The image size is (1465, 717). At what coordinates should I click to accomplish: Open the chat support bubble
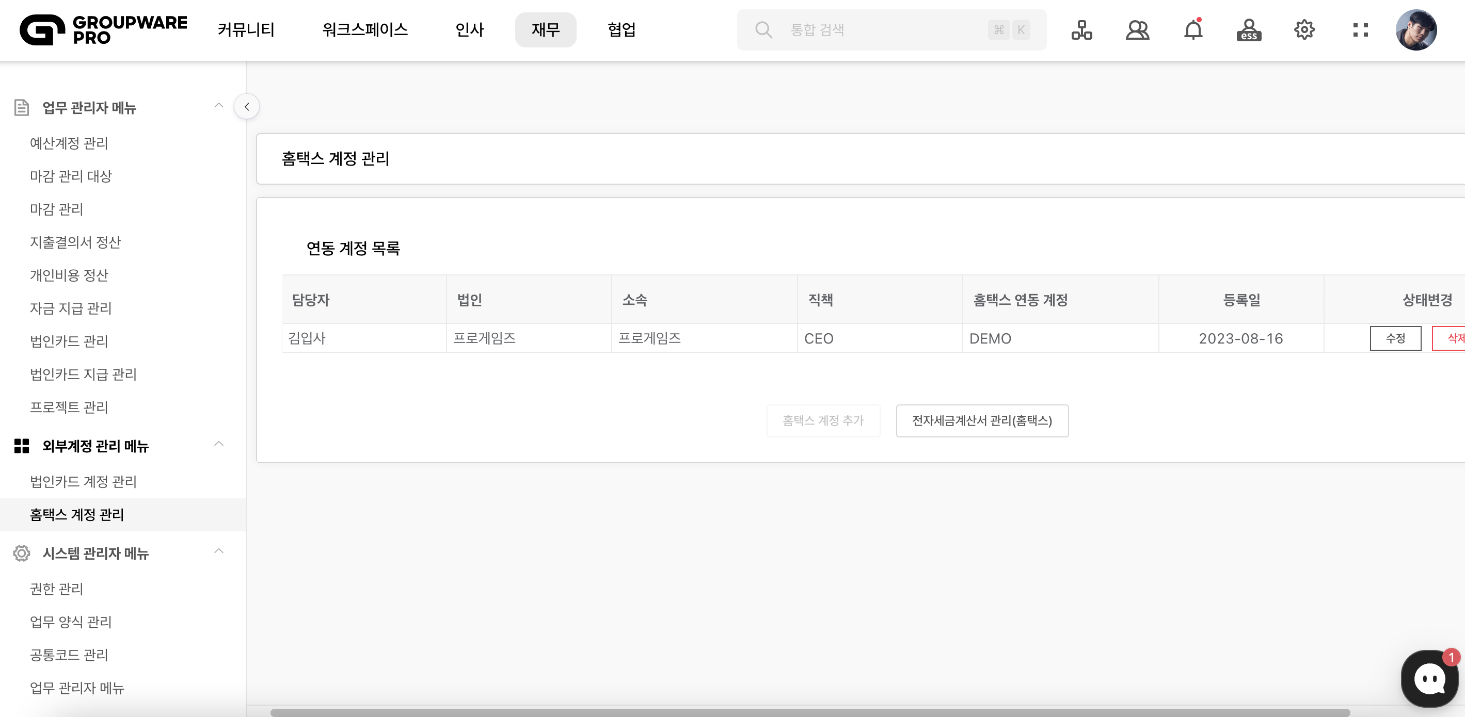coord(1429,678)
